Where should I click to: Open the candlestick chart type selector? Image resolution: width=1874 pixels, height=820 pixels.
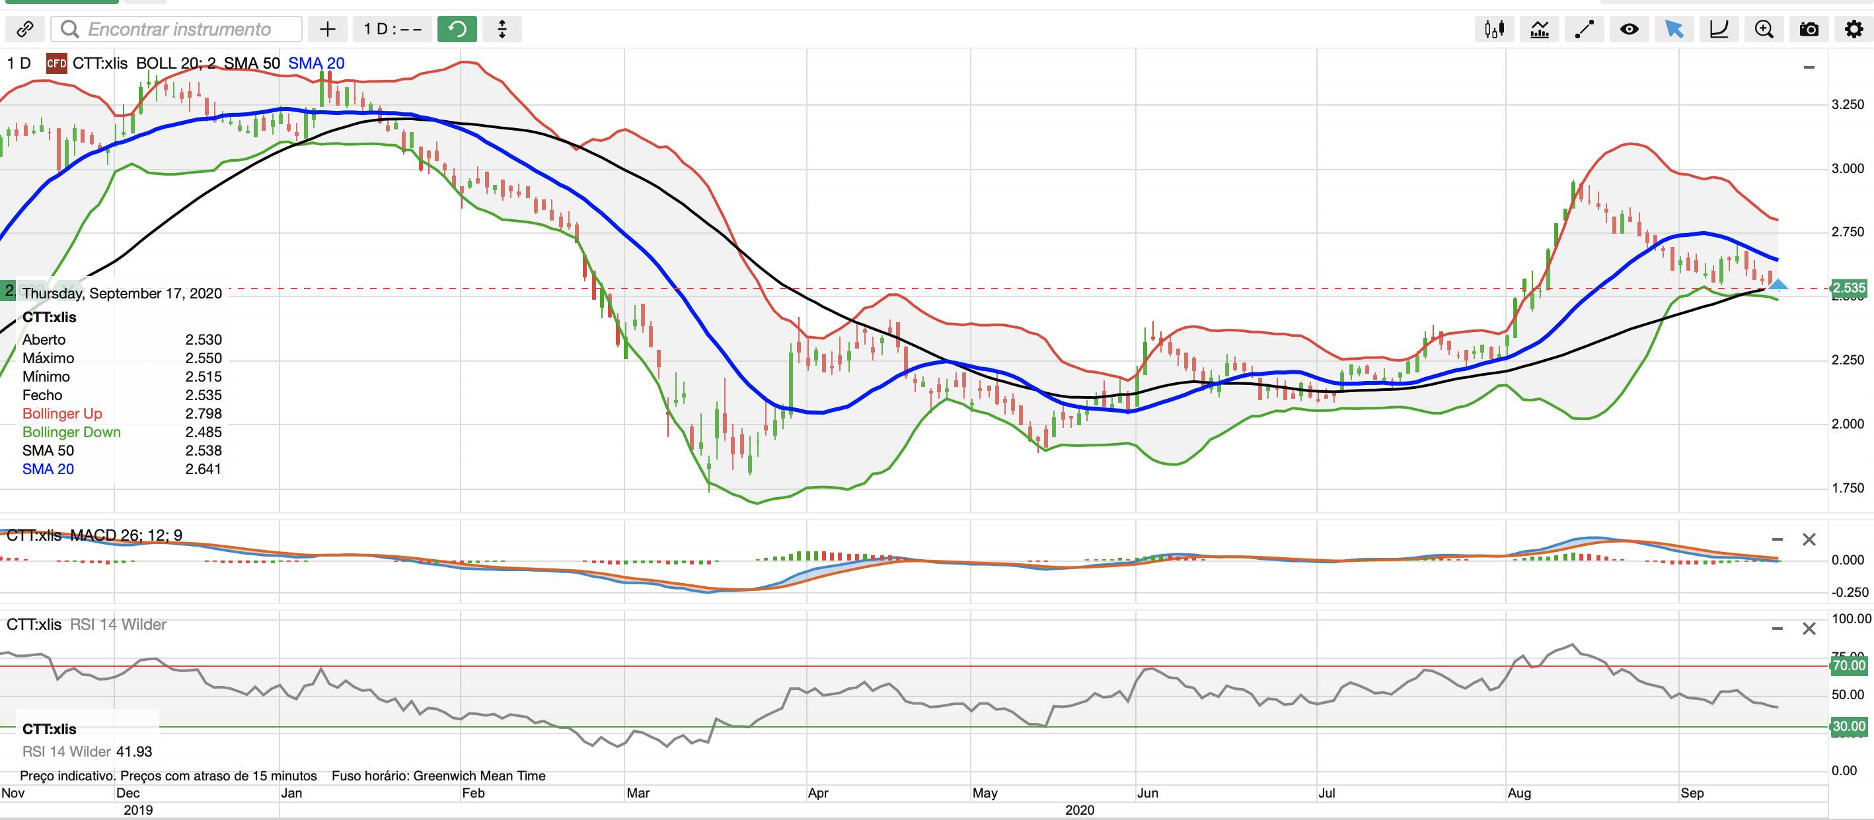click(x=1494, y=29)
